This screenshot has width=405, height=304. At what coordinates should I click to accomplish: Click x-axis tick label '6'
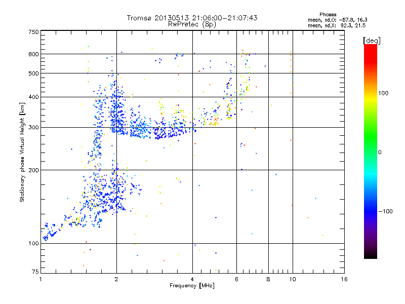coord(236,279)
